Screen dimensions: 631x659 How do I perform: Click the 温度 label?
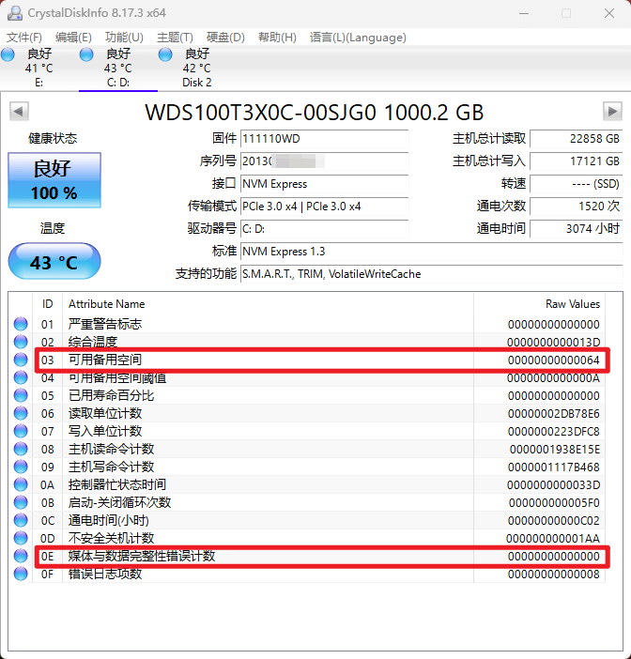point(53,228)
